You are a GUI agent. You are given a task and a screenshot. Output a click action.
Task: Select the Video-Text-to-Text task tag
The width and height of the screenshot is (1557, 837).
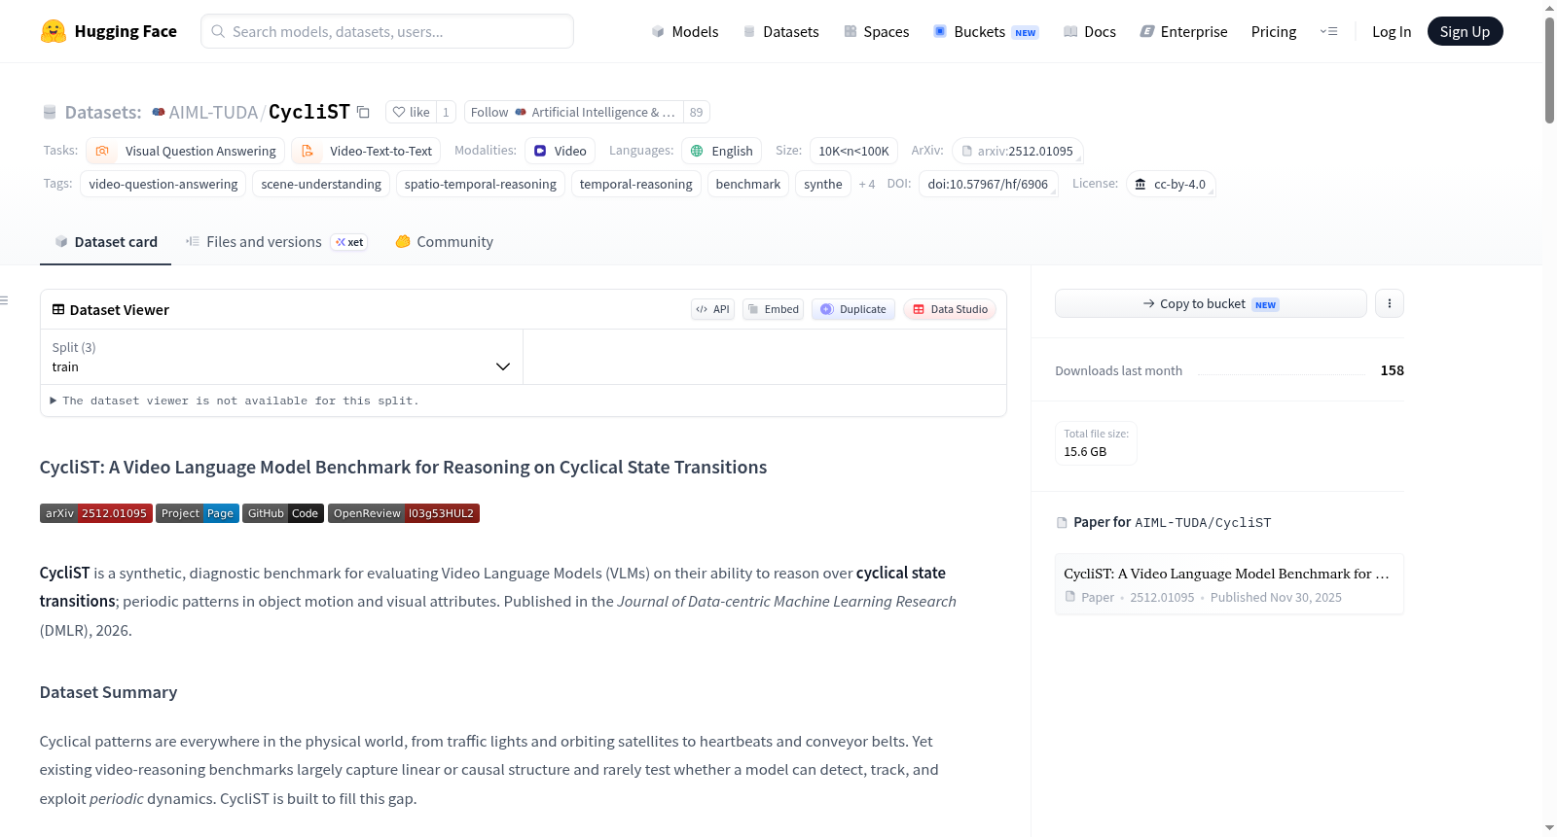366,151
